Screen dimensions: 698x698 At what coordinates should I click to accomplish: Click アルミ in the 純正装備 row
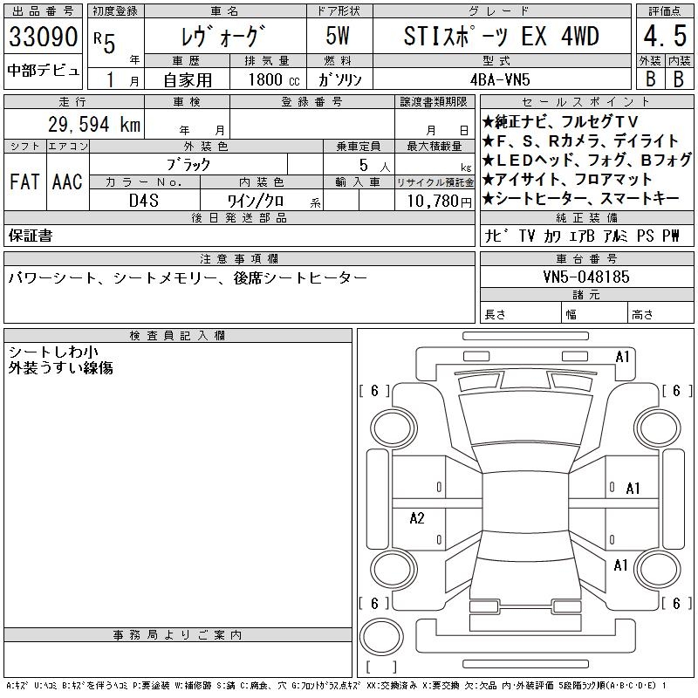[616, 236]
